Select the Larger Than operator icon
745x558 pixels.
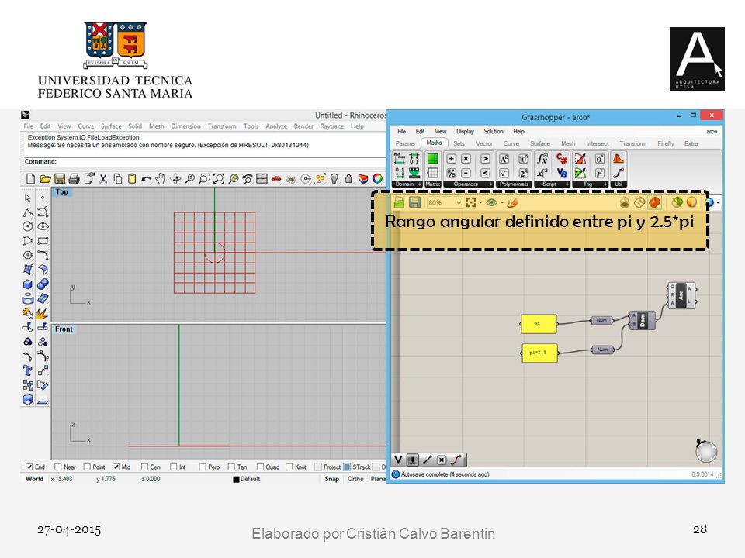485,159
